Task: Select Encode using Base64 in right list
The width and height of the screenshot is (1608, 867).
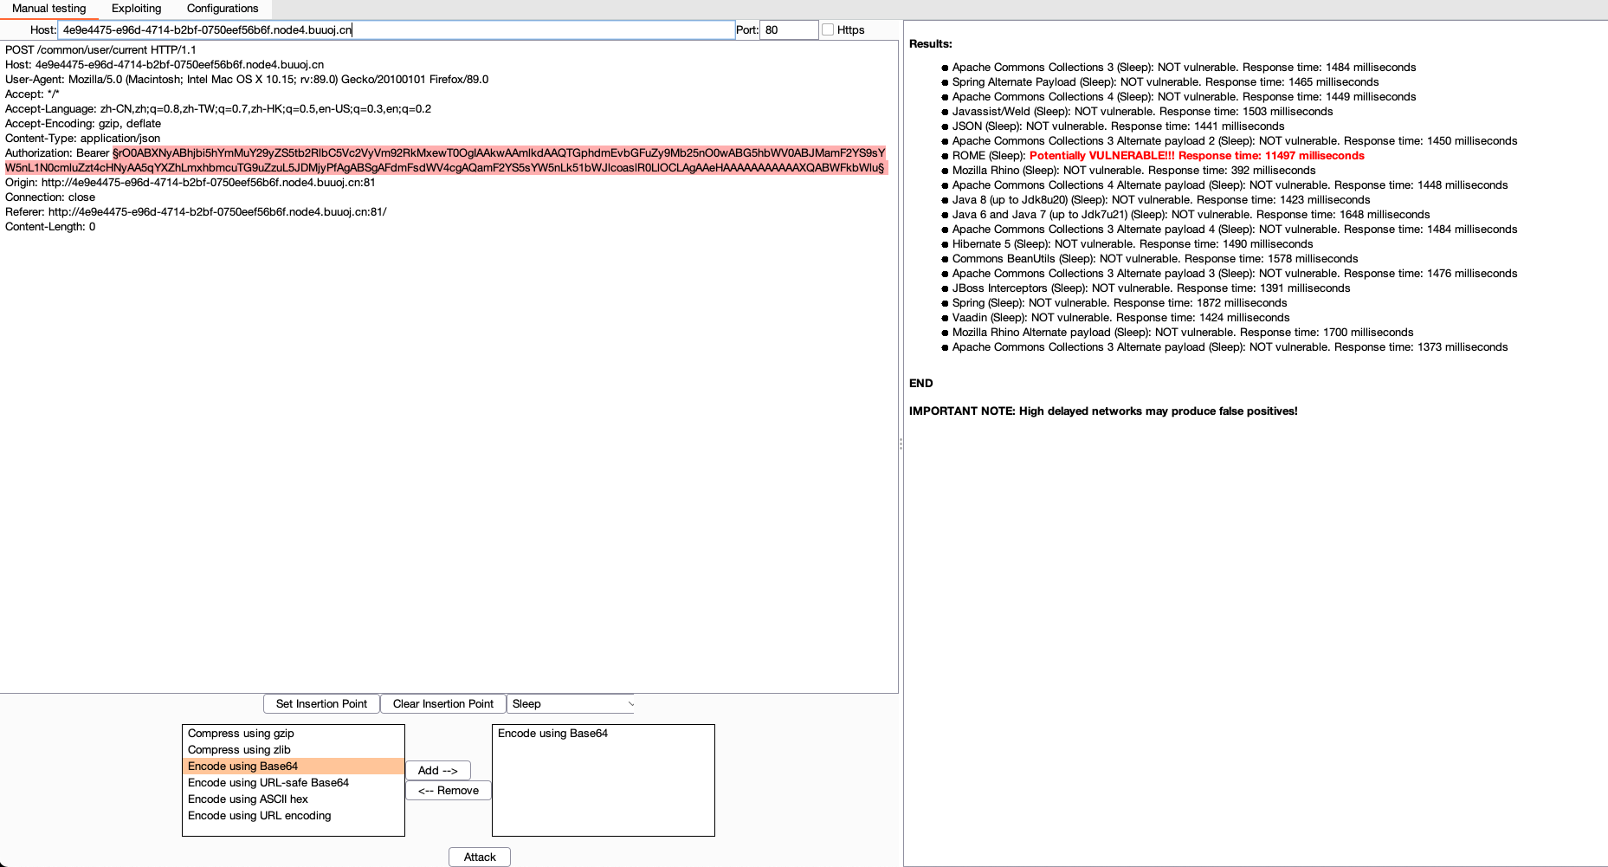Action: click(x=603, y=734)
